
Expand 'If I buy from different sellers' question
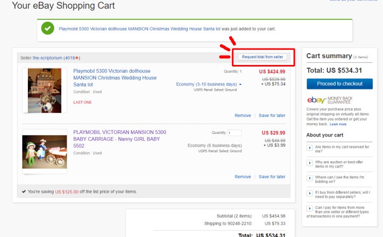tap(310, 193)
